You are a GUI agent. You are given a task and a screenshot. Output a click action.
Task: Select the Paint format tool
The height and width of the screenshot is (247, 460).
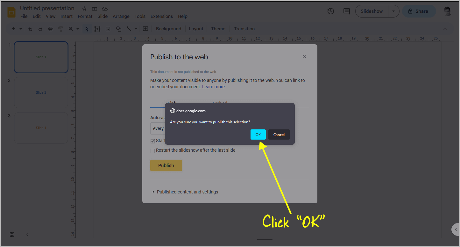pyautogui.click(x=60, y=29)
